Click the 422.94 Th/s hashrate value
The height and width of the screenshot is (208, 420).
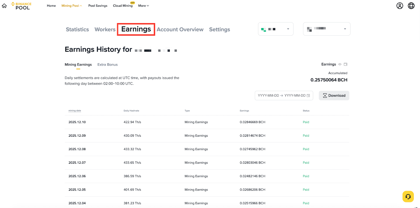132,122
